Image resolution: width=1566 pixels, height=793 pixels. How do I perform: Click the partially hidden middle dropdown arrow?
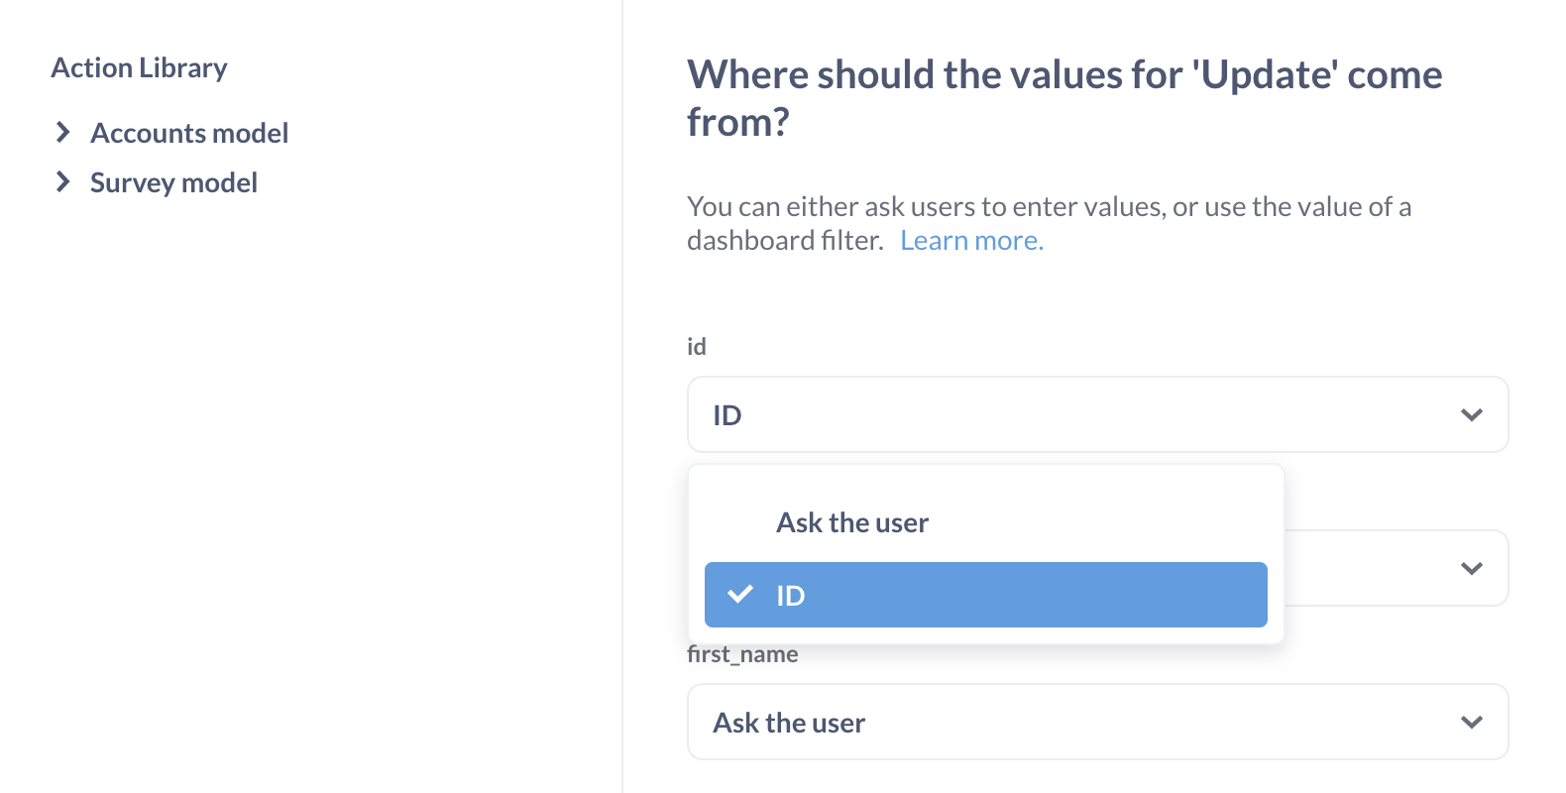[1471, 569]
